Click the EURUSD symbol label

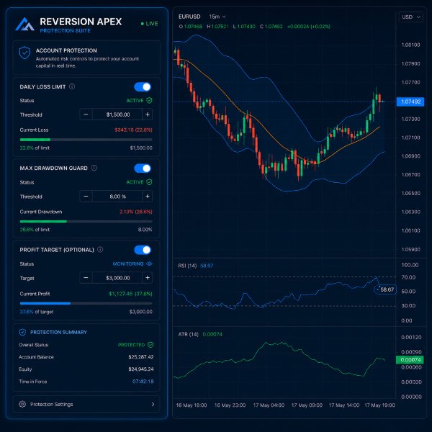189,17
